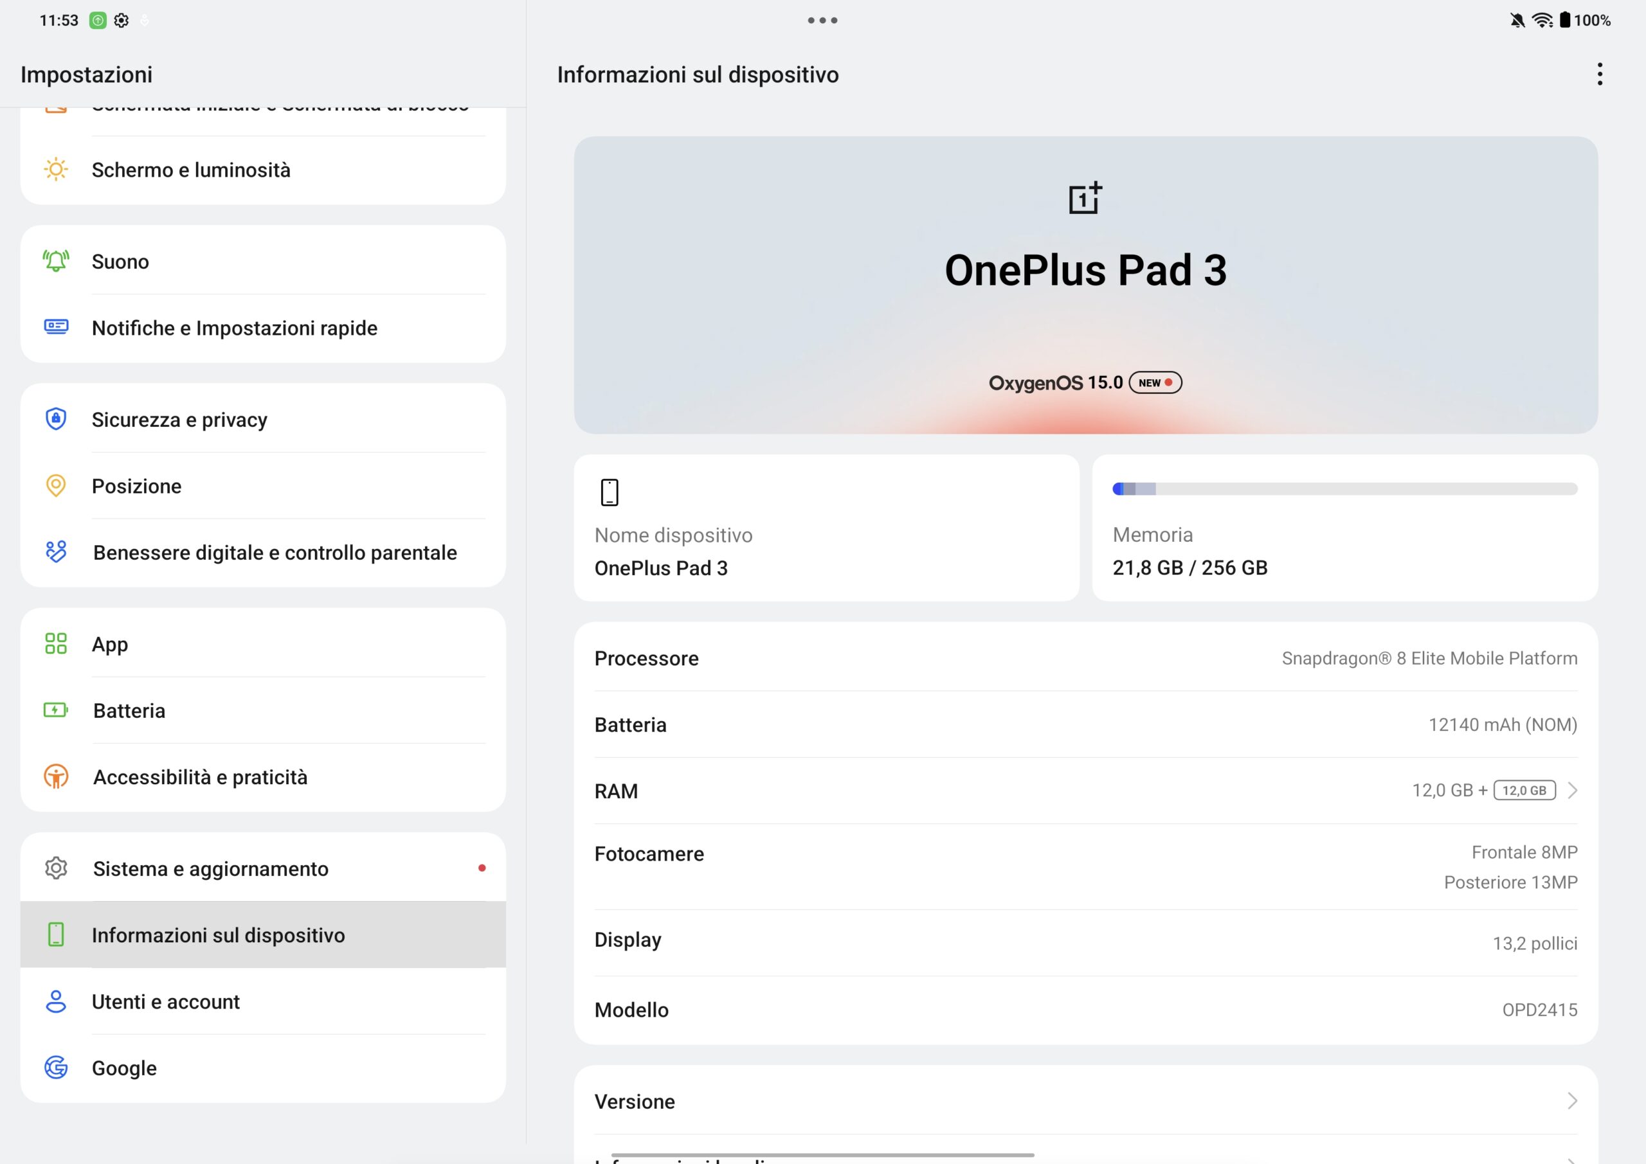Screen dimensions: 1646x1164
Task: Select Informazioni sul dispositivo in sidebar
Action: click(263, 935)
